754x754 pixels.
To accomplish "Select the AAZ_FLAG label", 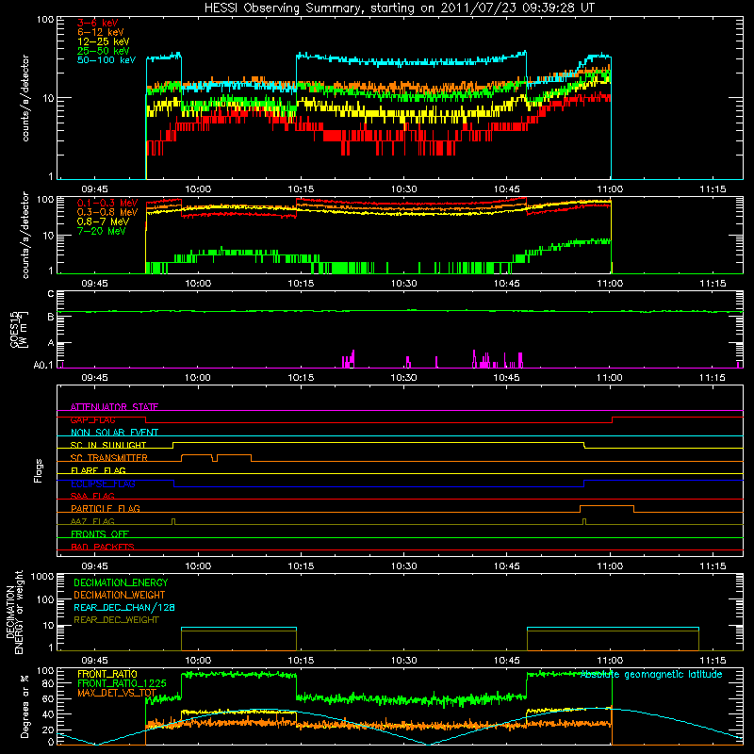I will 92,521.
